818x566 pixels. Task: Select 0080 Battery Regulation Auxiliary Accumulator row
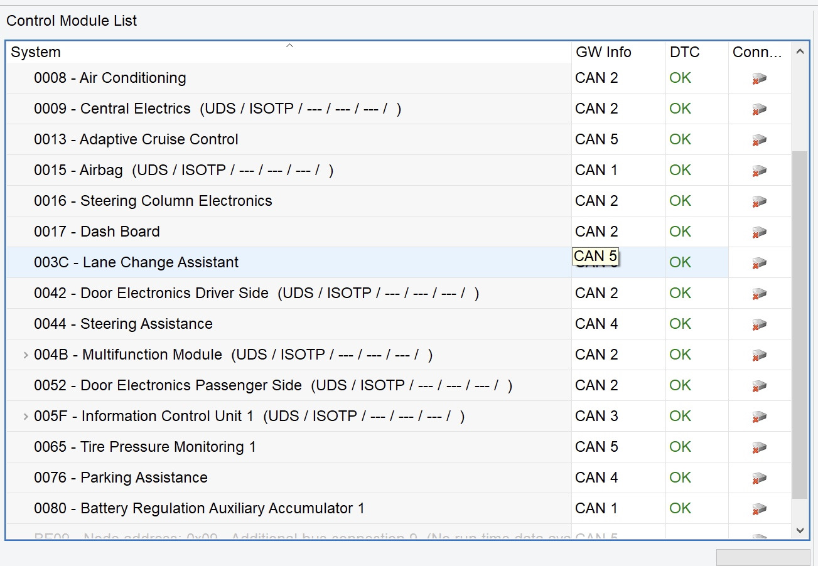(x=199, y=508)
